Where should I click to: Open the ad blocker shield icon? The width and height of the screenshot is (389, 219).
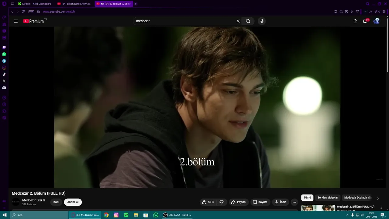click(x=346, y=12)
